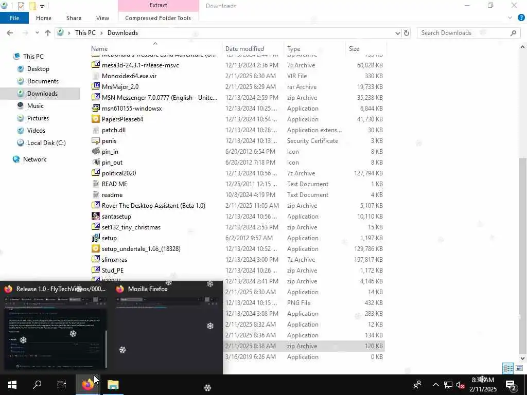Viewport: 527px width, 395px height.
Task: Open Music in the navigation pane
Action: (36, 106)
